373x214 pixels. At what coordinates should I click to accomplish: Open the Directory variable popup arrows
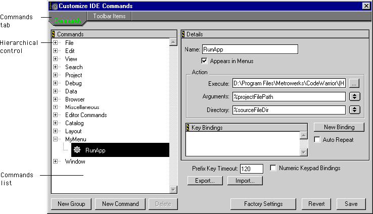355,110
